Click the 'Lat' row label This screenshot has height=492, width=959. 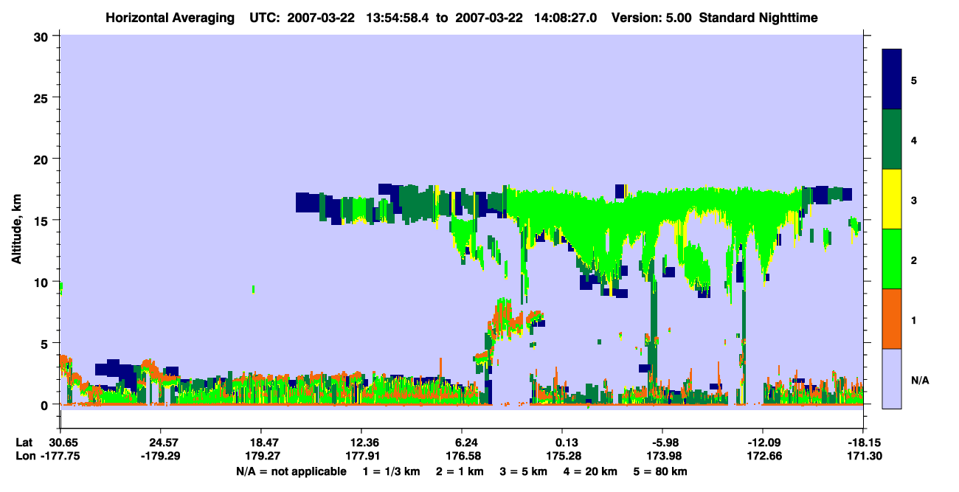pos(24,443)
